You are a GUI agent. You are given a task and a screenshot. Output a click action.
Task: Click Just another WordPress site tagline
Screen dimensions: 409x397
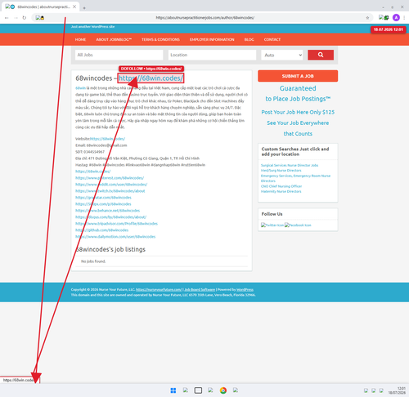(x=92, y=27)
